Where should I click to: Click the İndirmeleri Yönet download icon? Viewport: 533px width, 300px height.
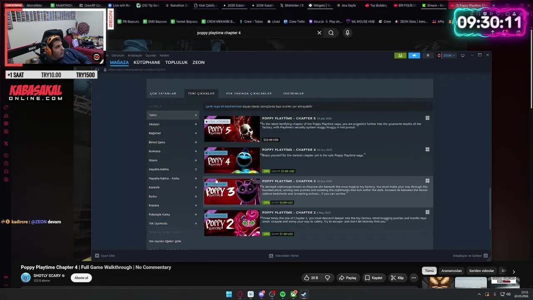click(x=271, y=256)
